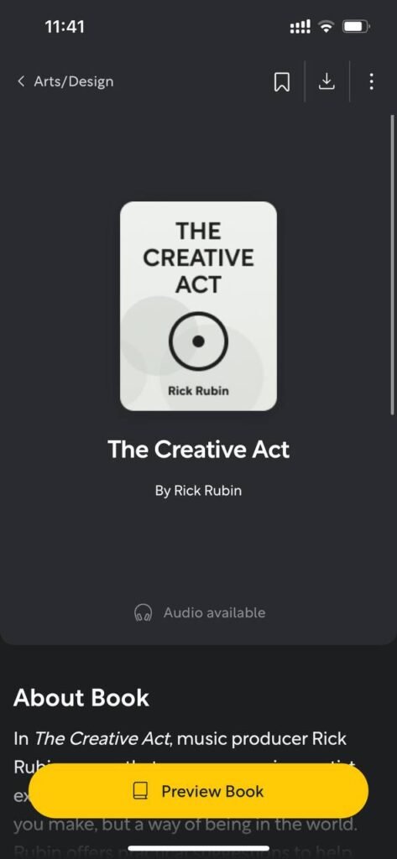Click the Preview Book button
Viewport: 397px width, 859px height.
click(x=198, y=790)
